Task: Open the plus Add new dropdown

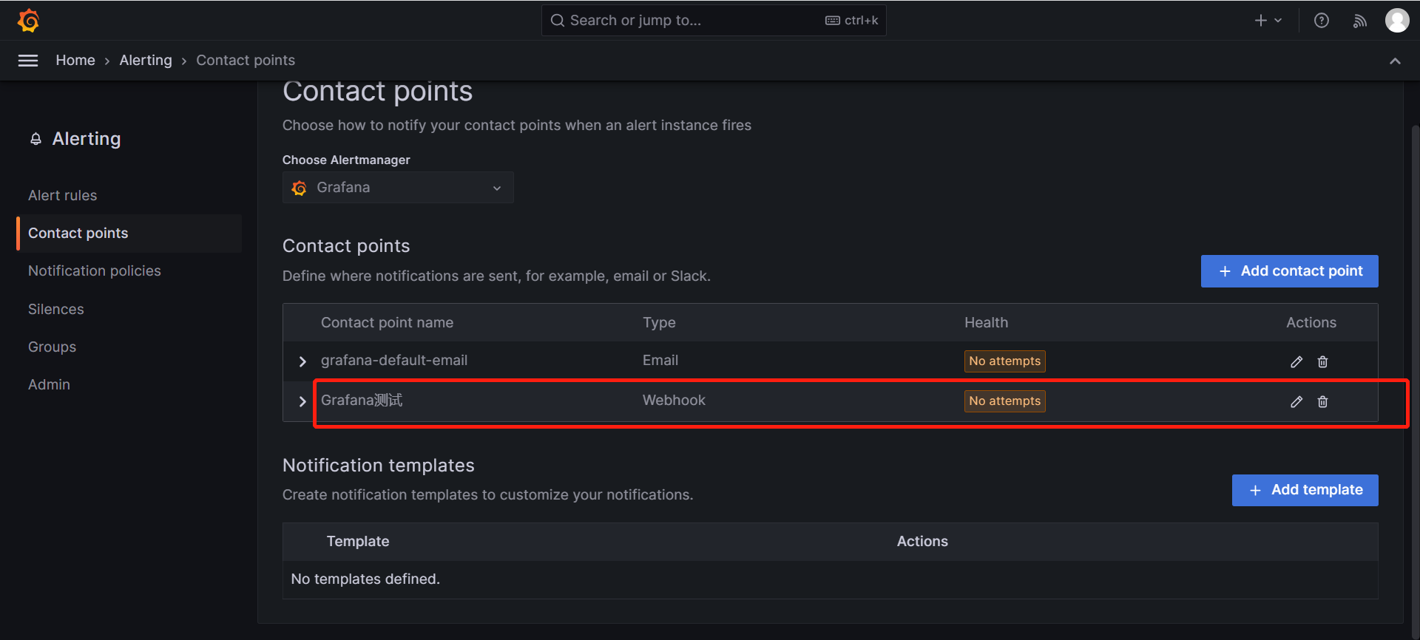Action: point(1268,21)
